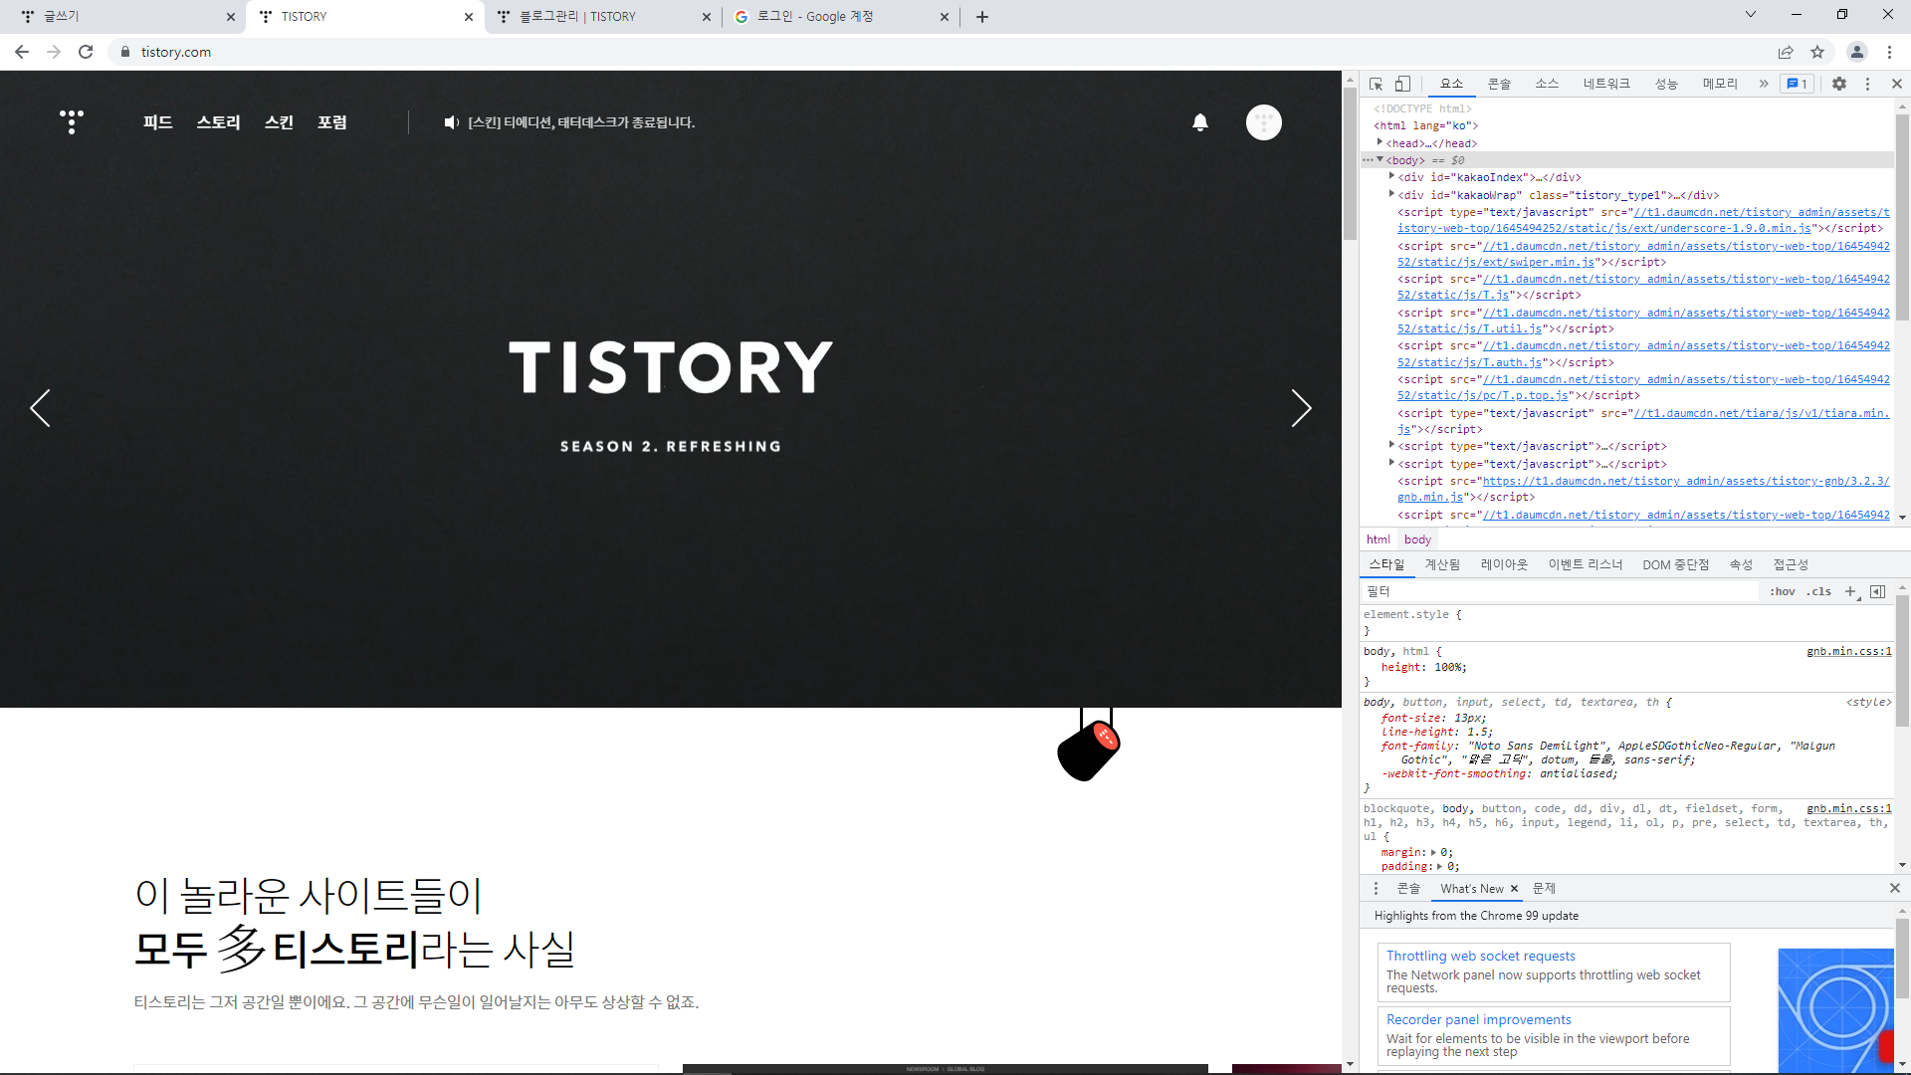This screenshot has height=1075, width=1911.
Task: Switch to the 이벤트 리스너 subtab
Action: (1586, 564)
